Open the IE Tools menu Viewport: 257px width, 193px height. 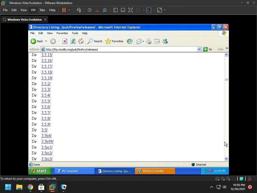(x=75, y=33)
